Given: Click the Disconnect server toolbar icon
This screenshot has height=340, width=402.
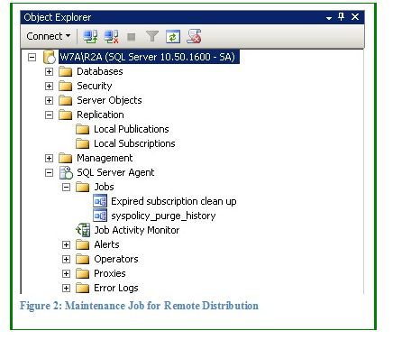Looking at the screenshot, I should [111, 37].
